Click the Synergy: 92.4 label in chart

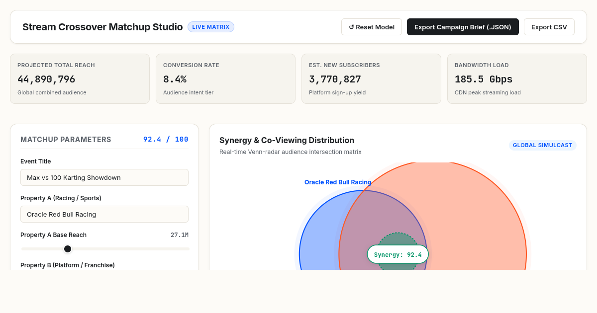click(398, 254)
